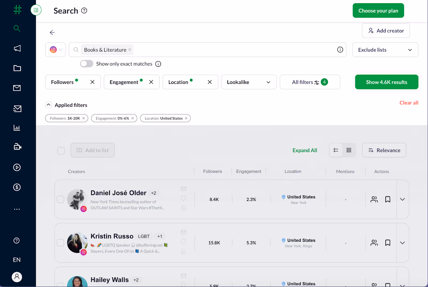Image resolution: width=428 pixels, height=287 pixels.
Task: Open Daniel José Older's profile picture
Action: click(x=77, y=199)
